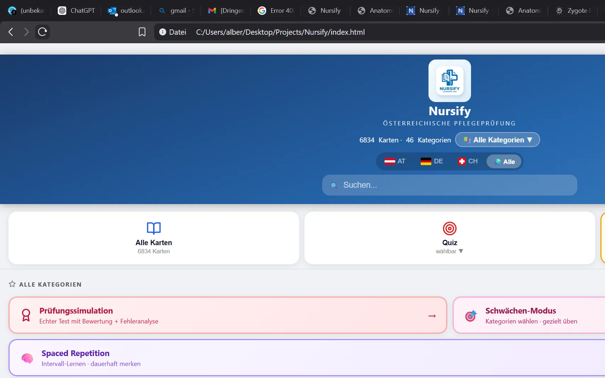Open the Zygote tab
605x378 pixels.
click(x=573, y=11)
